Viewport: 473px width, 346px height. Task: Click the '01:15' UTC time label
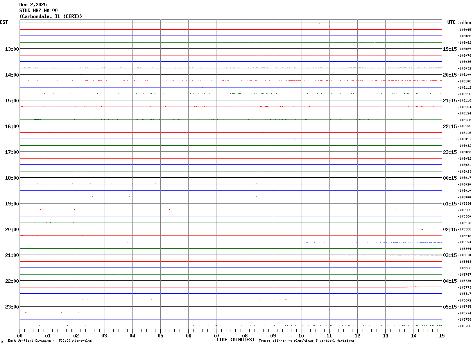click(450, 203)
